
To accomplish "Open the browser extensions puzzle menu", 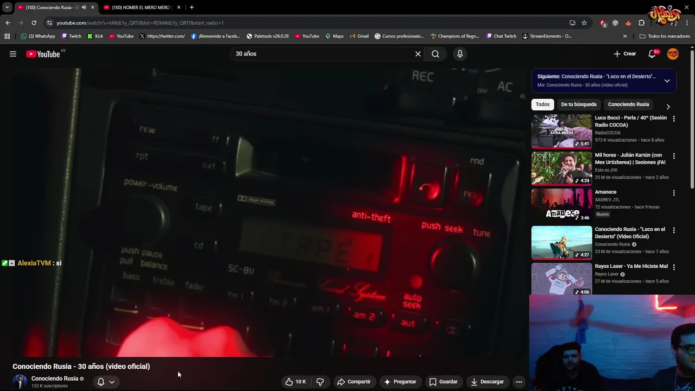I will coord(642,23).
